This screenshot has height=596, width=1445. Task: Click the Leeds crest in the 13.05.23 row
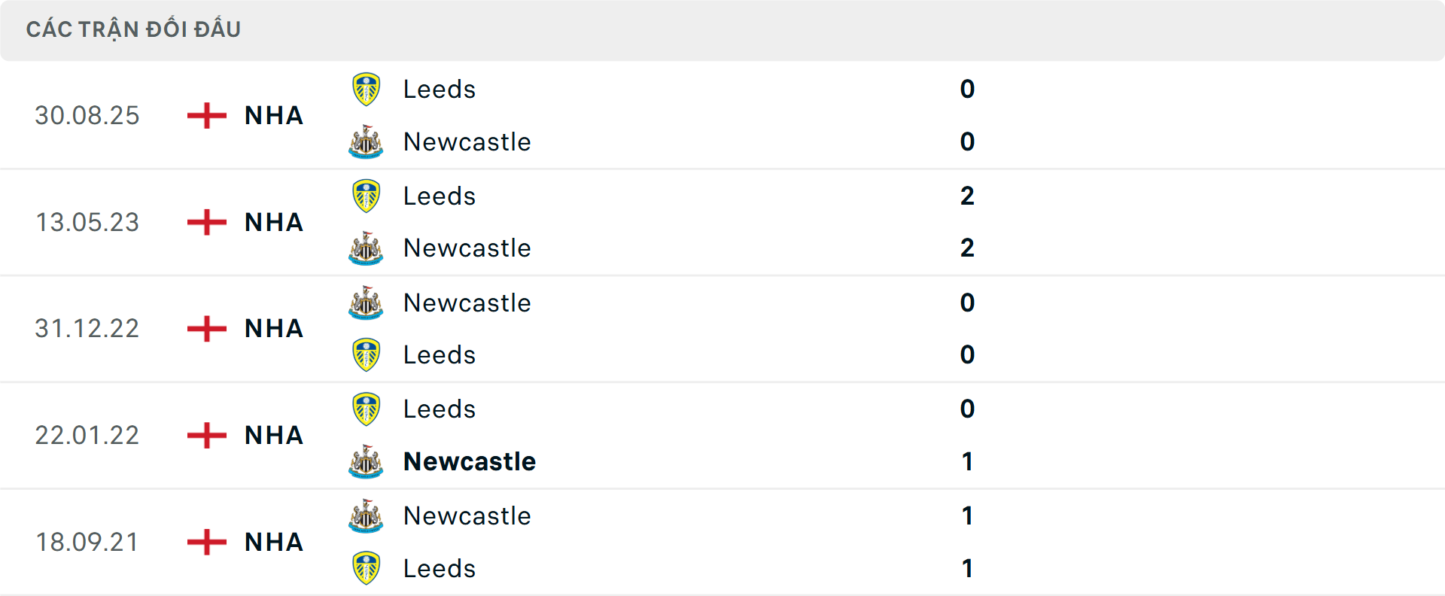tap(366, 195)
